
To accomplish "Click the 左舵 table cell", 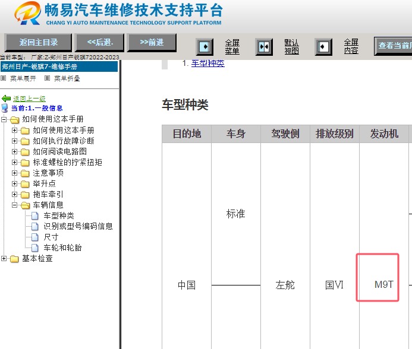I will [x=285, y=285].
